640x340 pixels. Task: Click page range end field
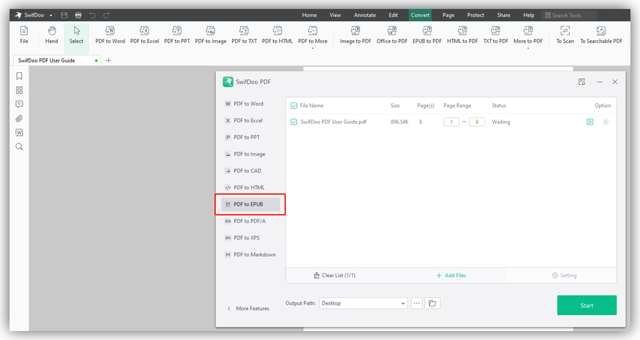477,122
